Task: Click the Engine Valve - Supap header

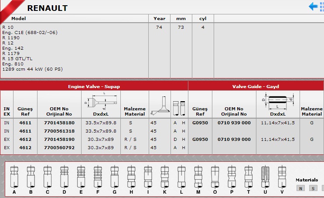Action: pos(94,86)
